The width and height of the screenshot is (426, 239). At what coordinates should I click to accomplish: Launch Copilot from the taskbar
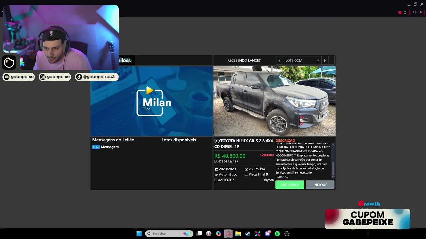tap(218, 234)
